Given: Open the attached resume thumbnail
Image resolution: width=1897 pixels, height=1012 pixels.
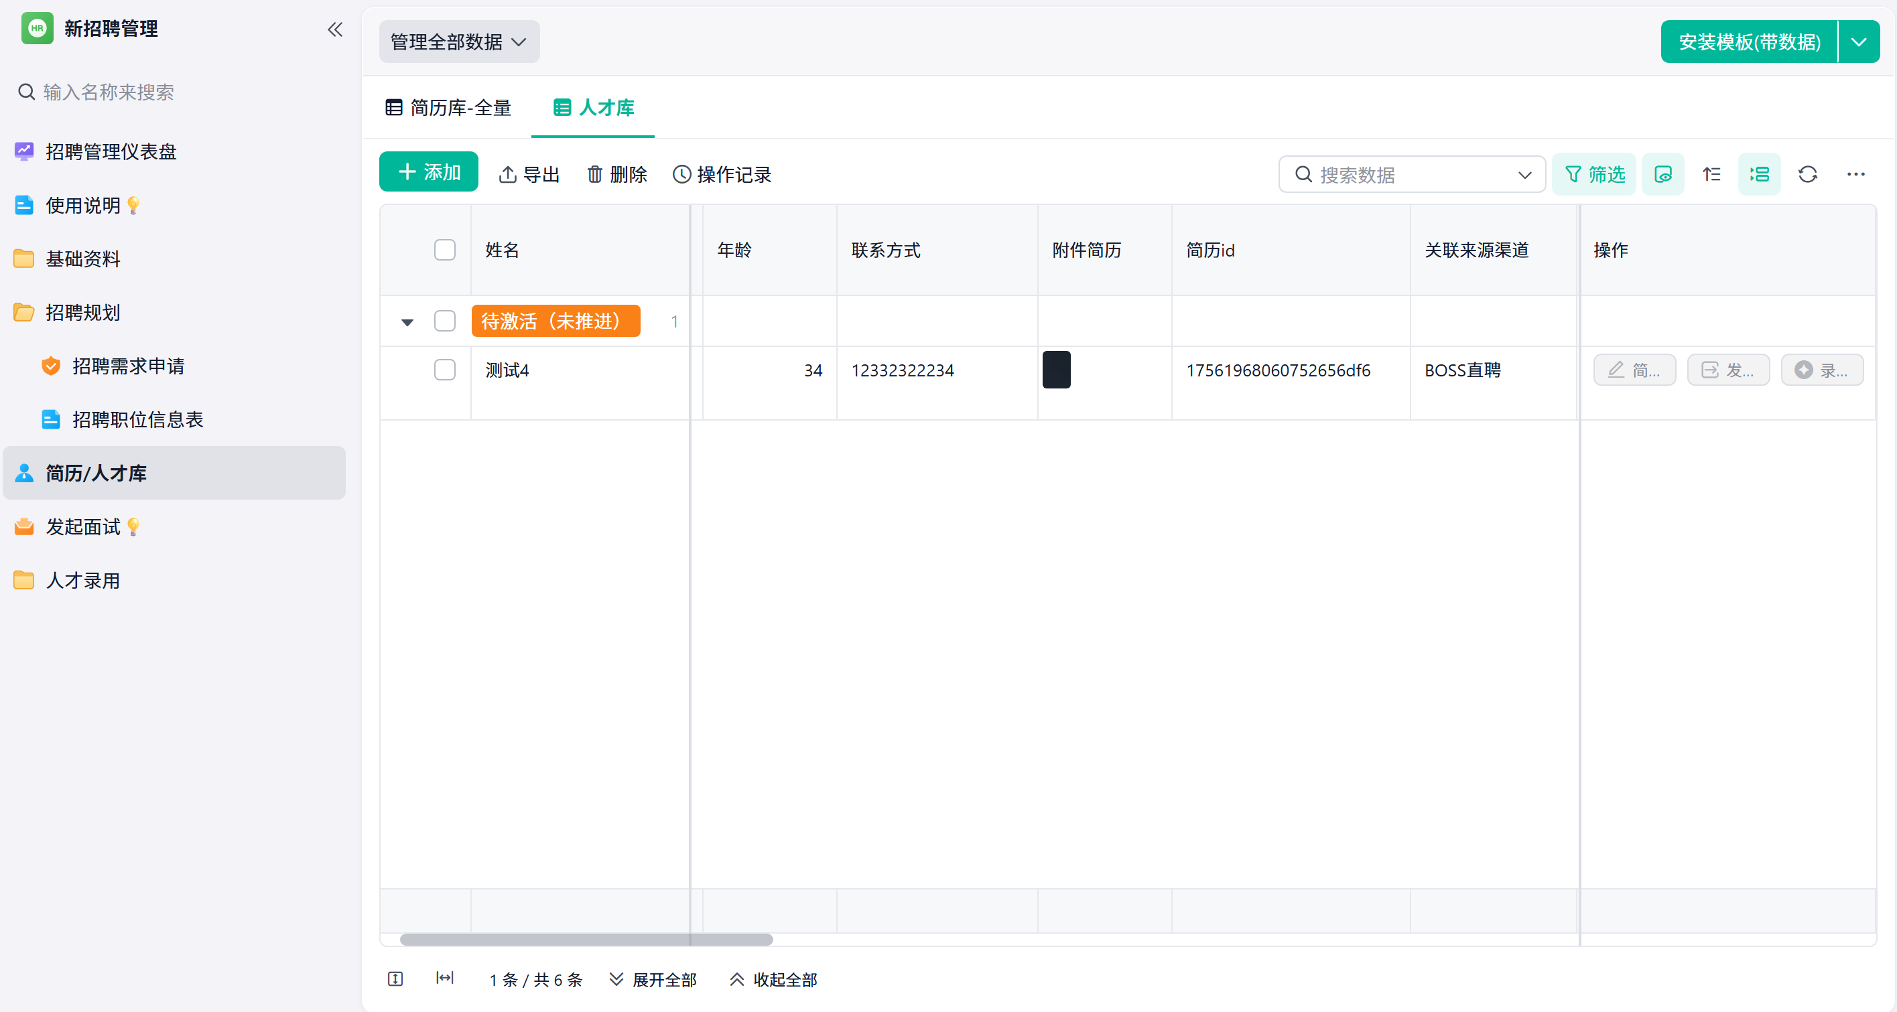Looking at the screenshot, I should (x=1056, y=370).
